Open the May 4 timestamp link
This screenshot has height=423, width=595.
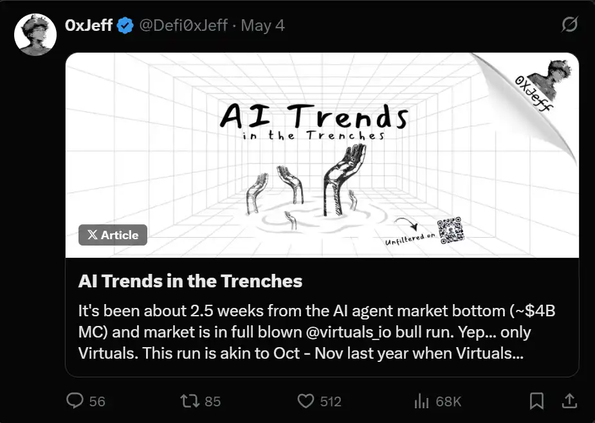point(262,26)
